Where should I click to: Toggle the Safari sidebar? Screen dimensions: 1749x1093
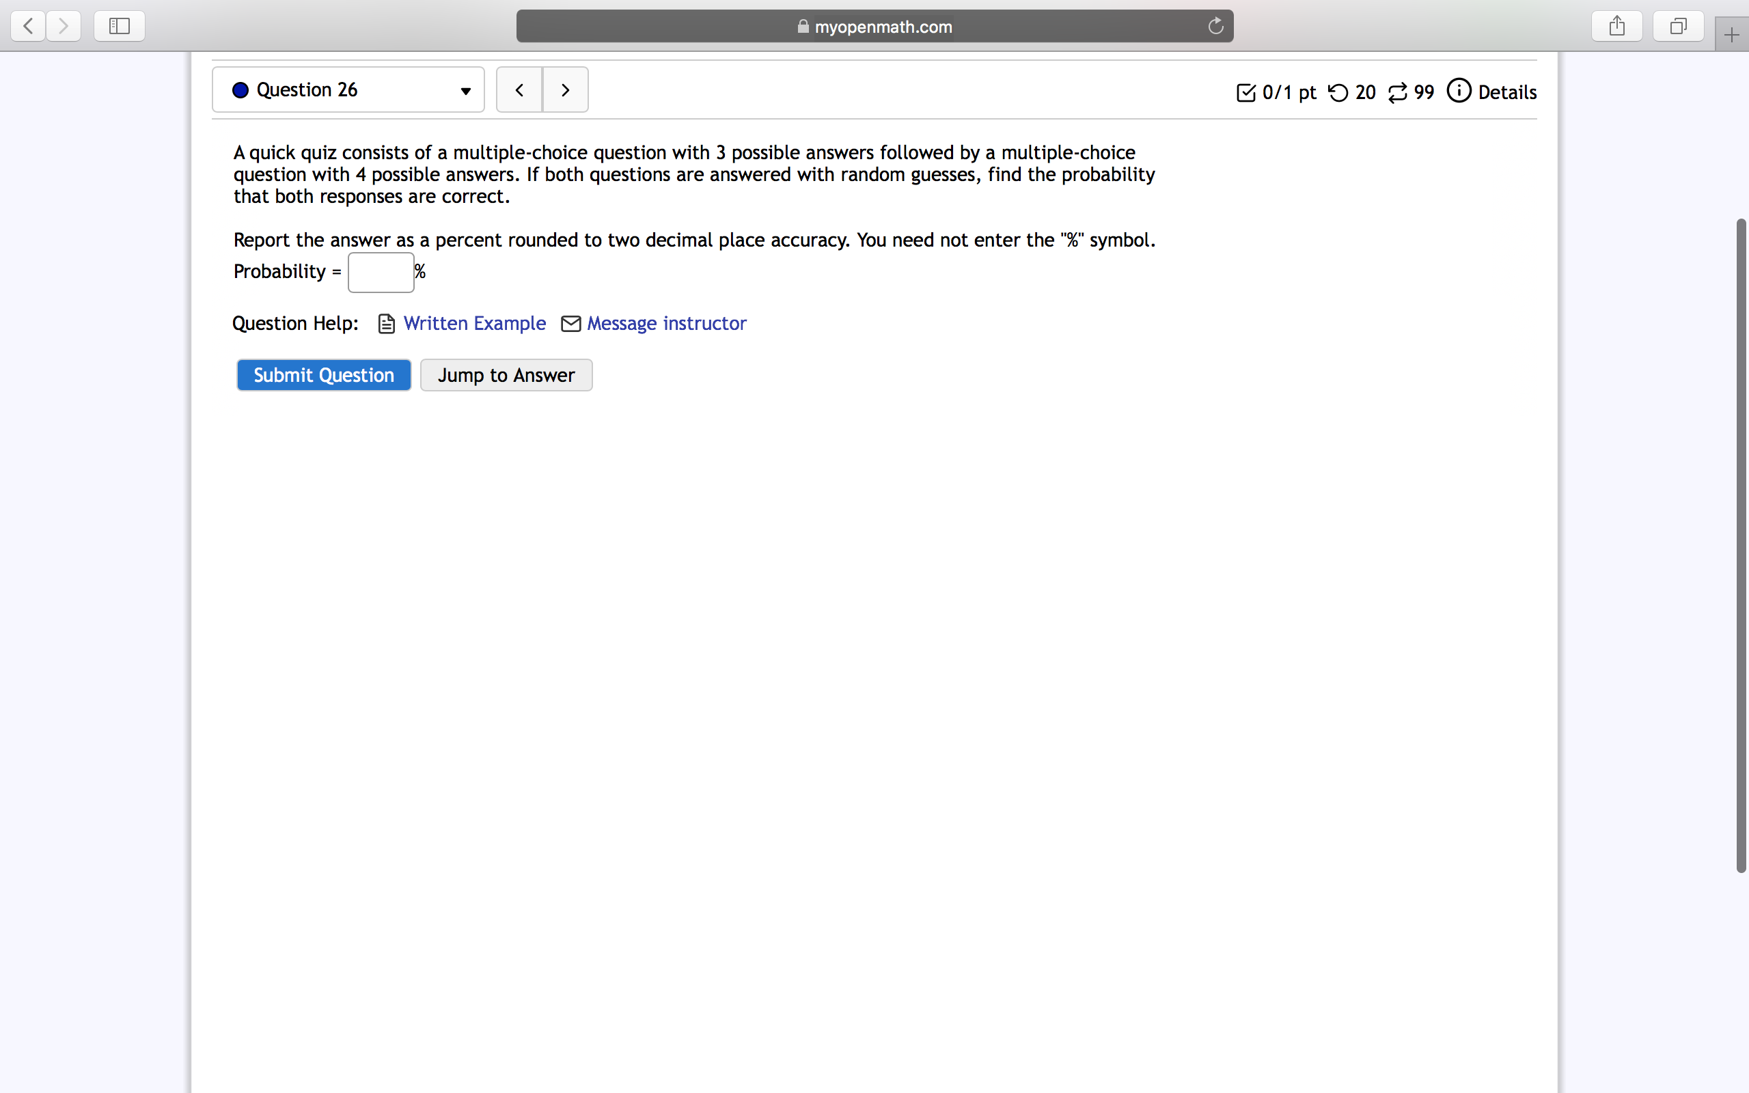pos(118,25)
